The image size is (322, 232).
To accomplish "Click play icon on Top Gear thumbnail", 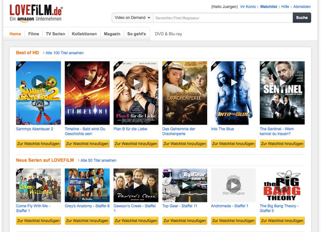I will click(x=185, y=185).
